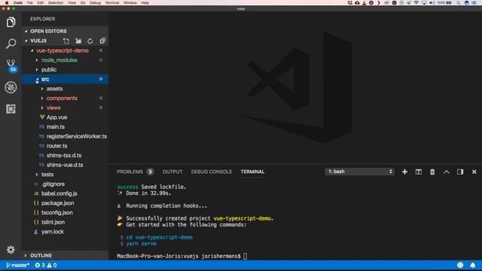The width and height of the screenshot is (482, 271).
Task: Add a new terminal with plus icon
Action: (x=404, y=172)
